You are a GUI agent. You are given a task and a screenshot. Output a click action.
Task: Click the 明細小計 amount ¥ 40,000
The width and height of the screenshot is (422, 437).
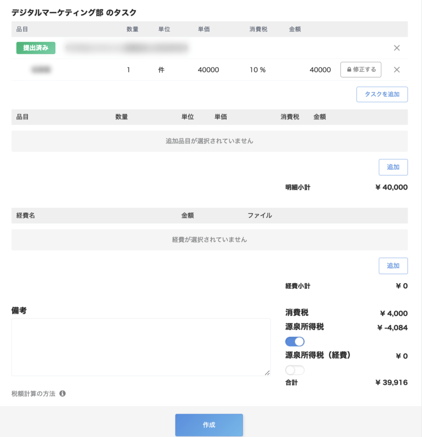pos(391,187)
